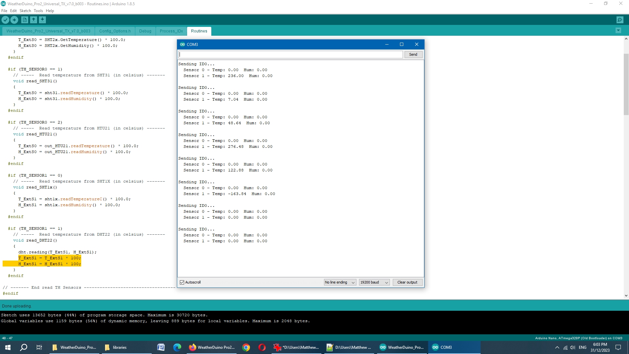This screenshot has width=629, height=354.
Task: Open the 19200 baud rate dropdown
Action: tap(374, 282)
